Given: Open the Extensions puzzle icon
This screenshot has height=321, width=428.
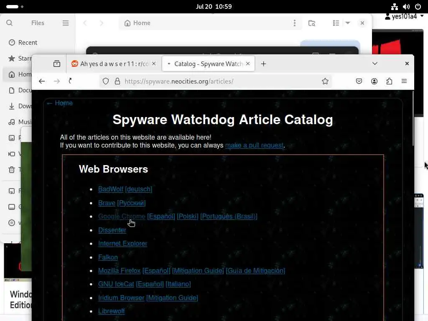Looking at the screenshot, I should click(389, 81).
